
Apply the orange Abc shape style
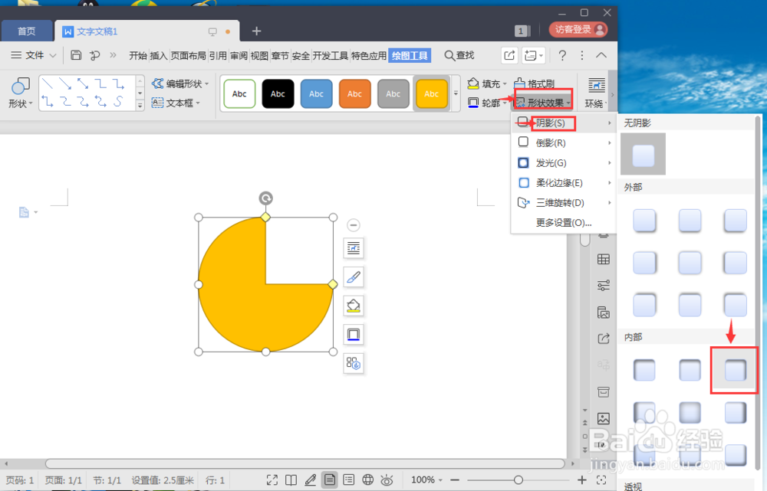click(354, 93)
